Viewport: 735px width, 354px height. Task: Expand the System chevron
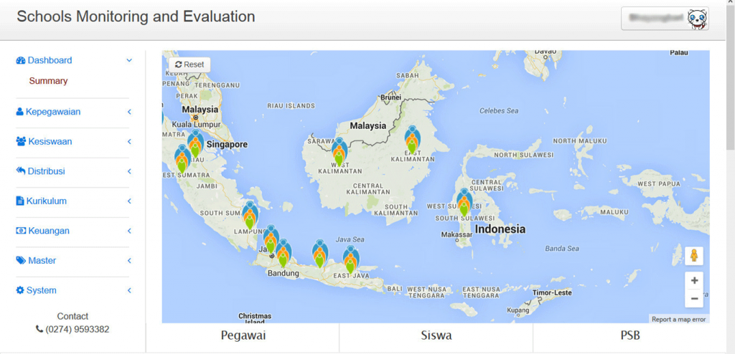(x=129, y=290)
